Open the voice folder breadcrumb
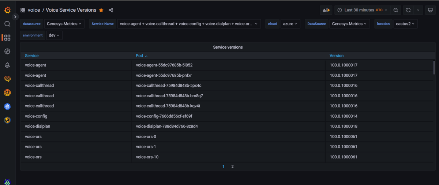Image resolution: width=439 pixels, height=185 pixels. pyautogui.click(x=34, y=10)
